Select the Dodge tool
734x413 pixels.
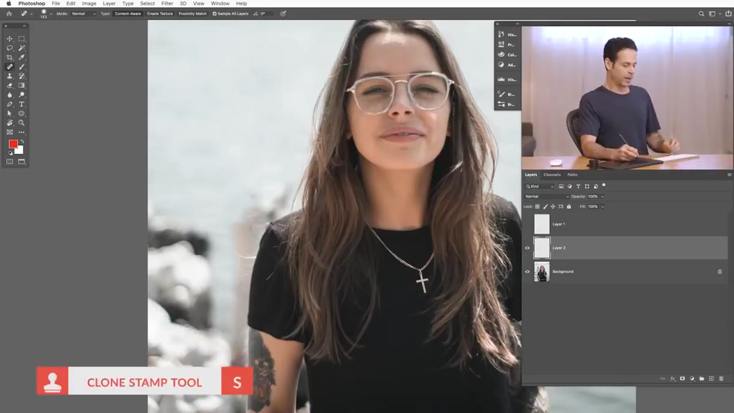[21, 95]
